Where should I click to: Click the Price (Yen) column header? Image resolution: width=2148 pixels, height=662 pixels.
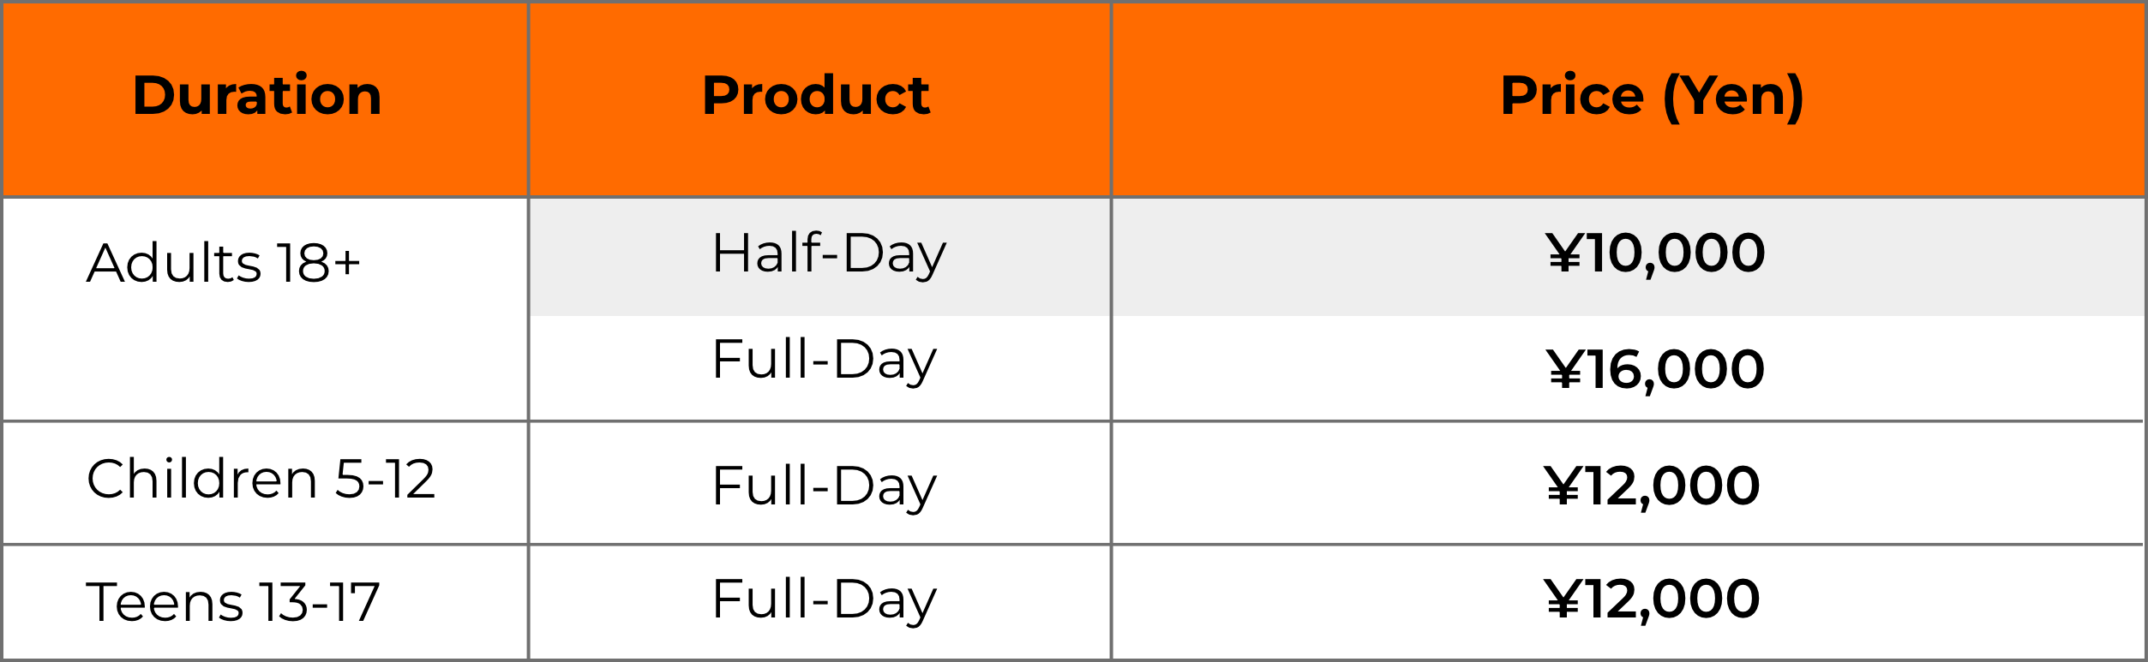point(1652,97)
